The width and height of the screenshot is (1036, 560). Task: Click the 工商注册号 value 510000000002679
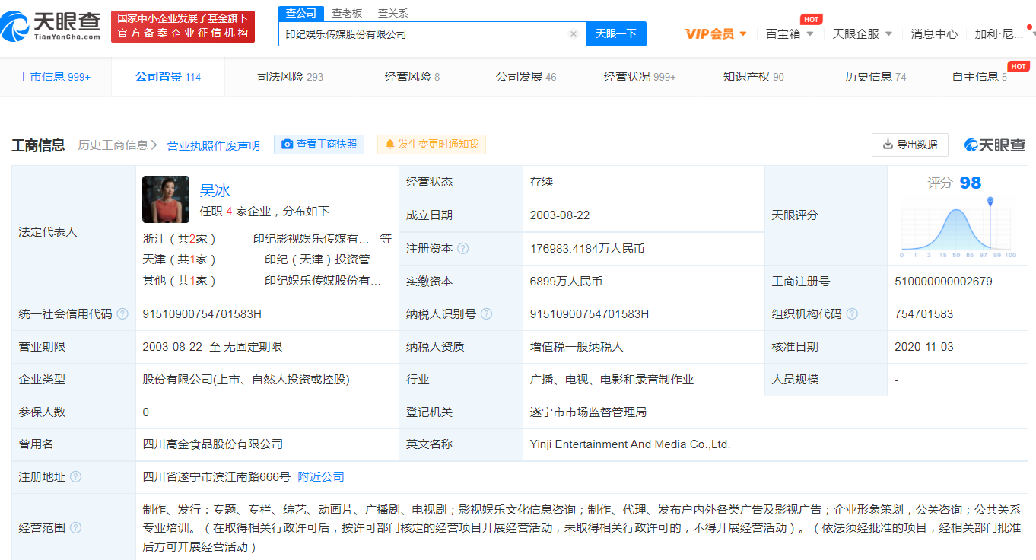click(x=943, y=282)
